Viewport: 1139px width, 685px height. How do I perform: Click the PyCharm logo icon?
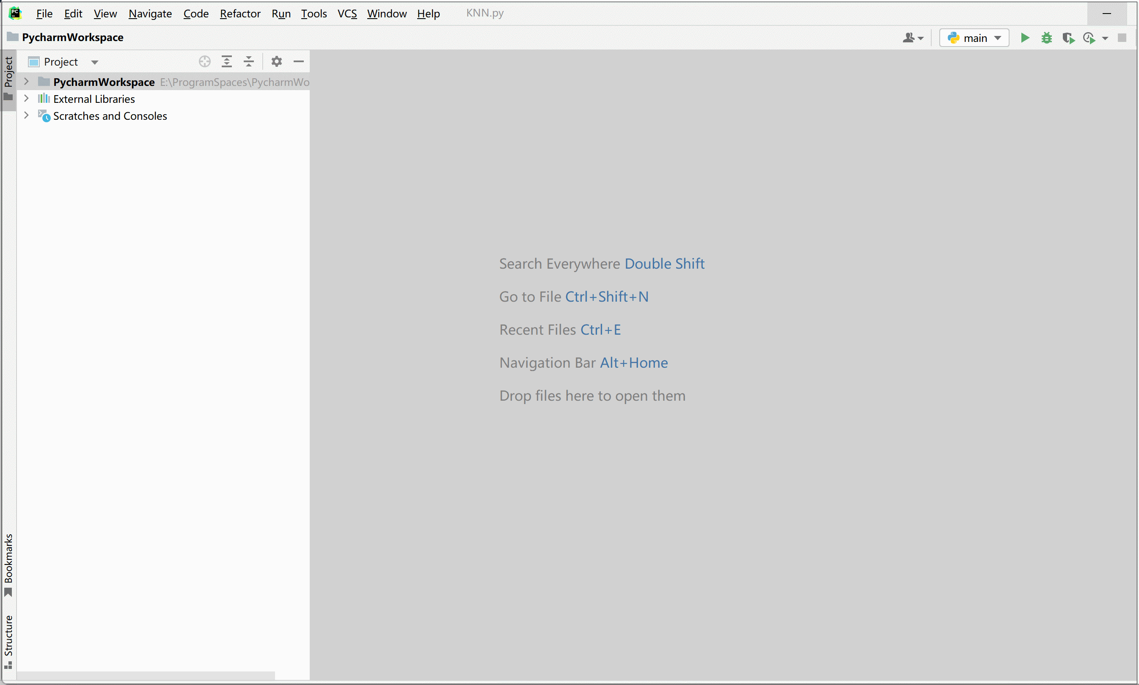point(15,13)
